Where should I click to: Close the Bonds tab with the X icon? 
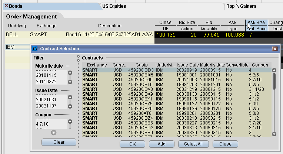coord(6,6)
